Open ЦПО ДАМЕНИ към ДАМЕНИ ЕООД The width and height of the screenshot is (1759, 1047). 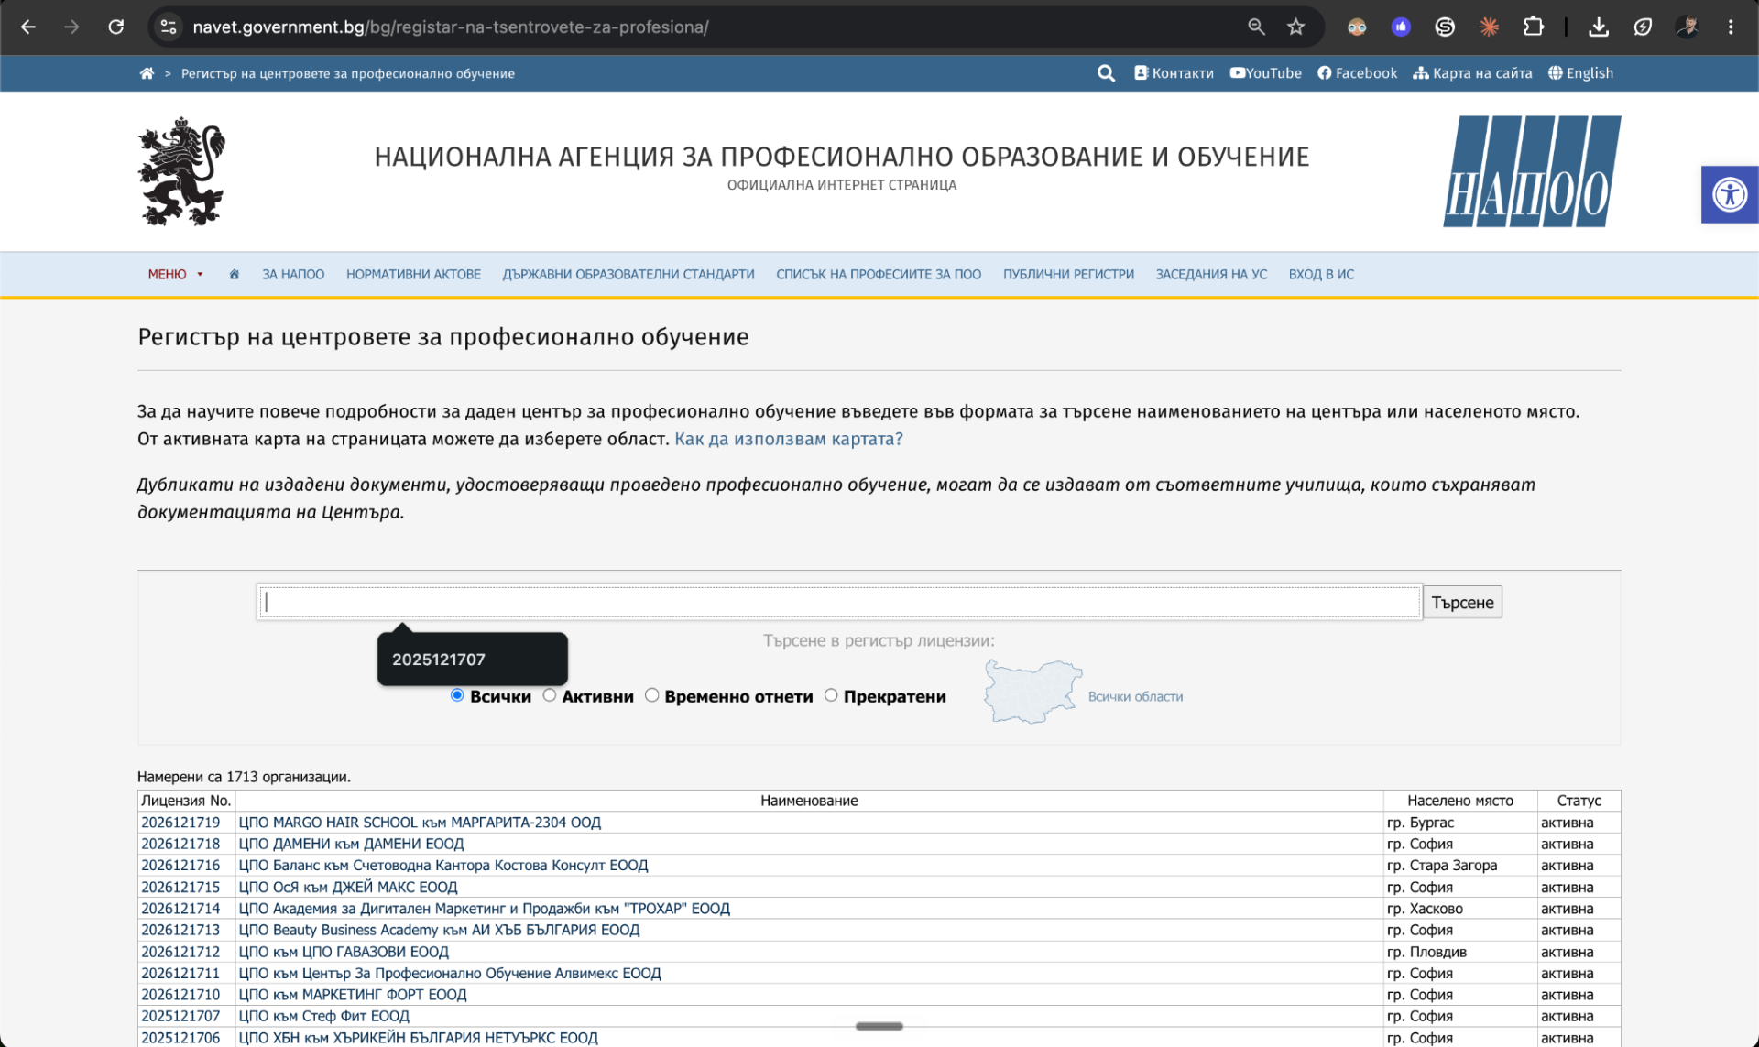[x=351, y=844]
